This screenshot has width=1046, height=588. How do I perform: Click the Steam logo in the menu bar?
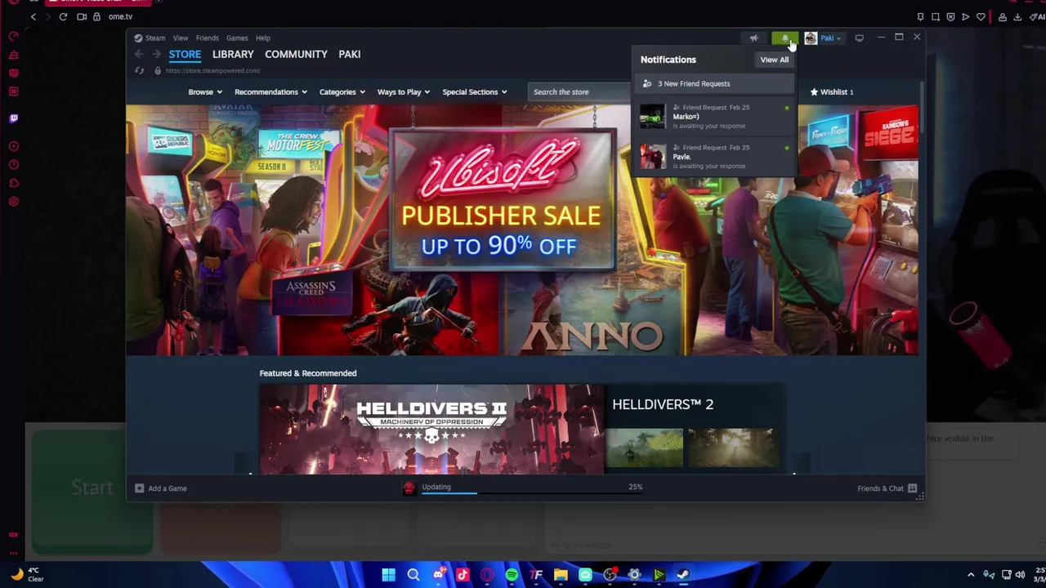pos(138,38)
